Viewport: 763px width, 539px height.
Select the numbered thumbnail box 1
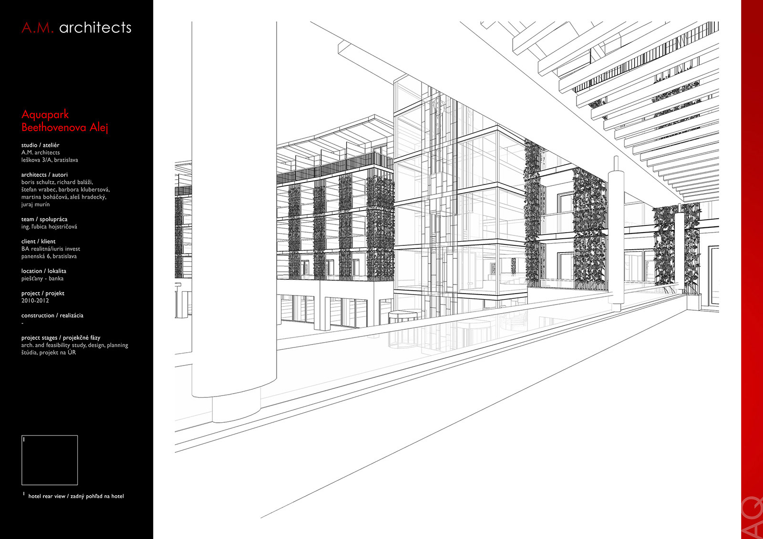(x=50, y=460)
